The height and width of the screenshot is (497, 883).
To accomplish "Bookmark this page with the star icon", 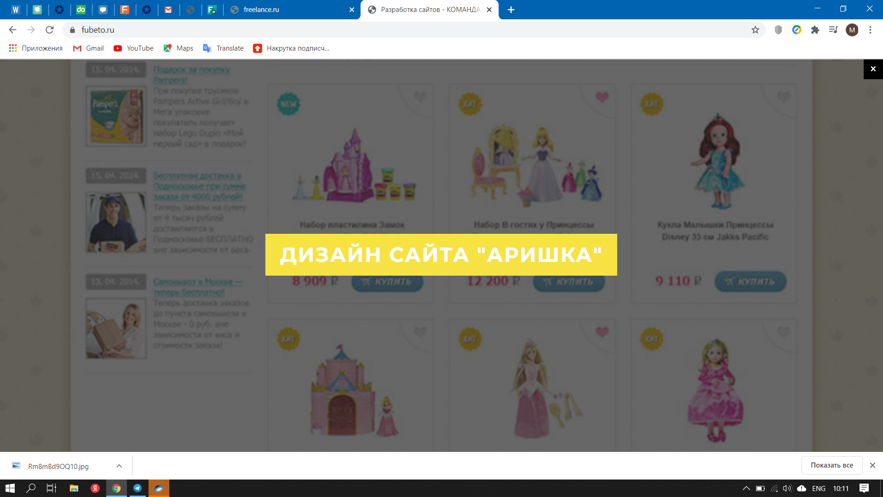I will [755, 30].
